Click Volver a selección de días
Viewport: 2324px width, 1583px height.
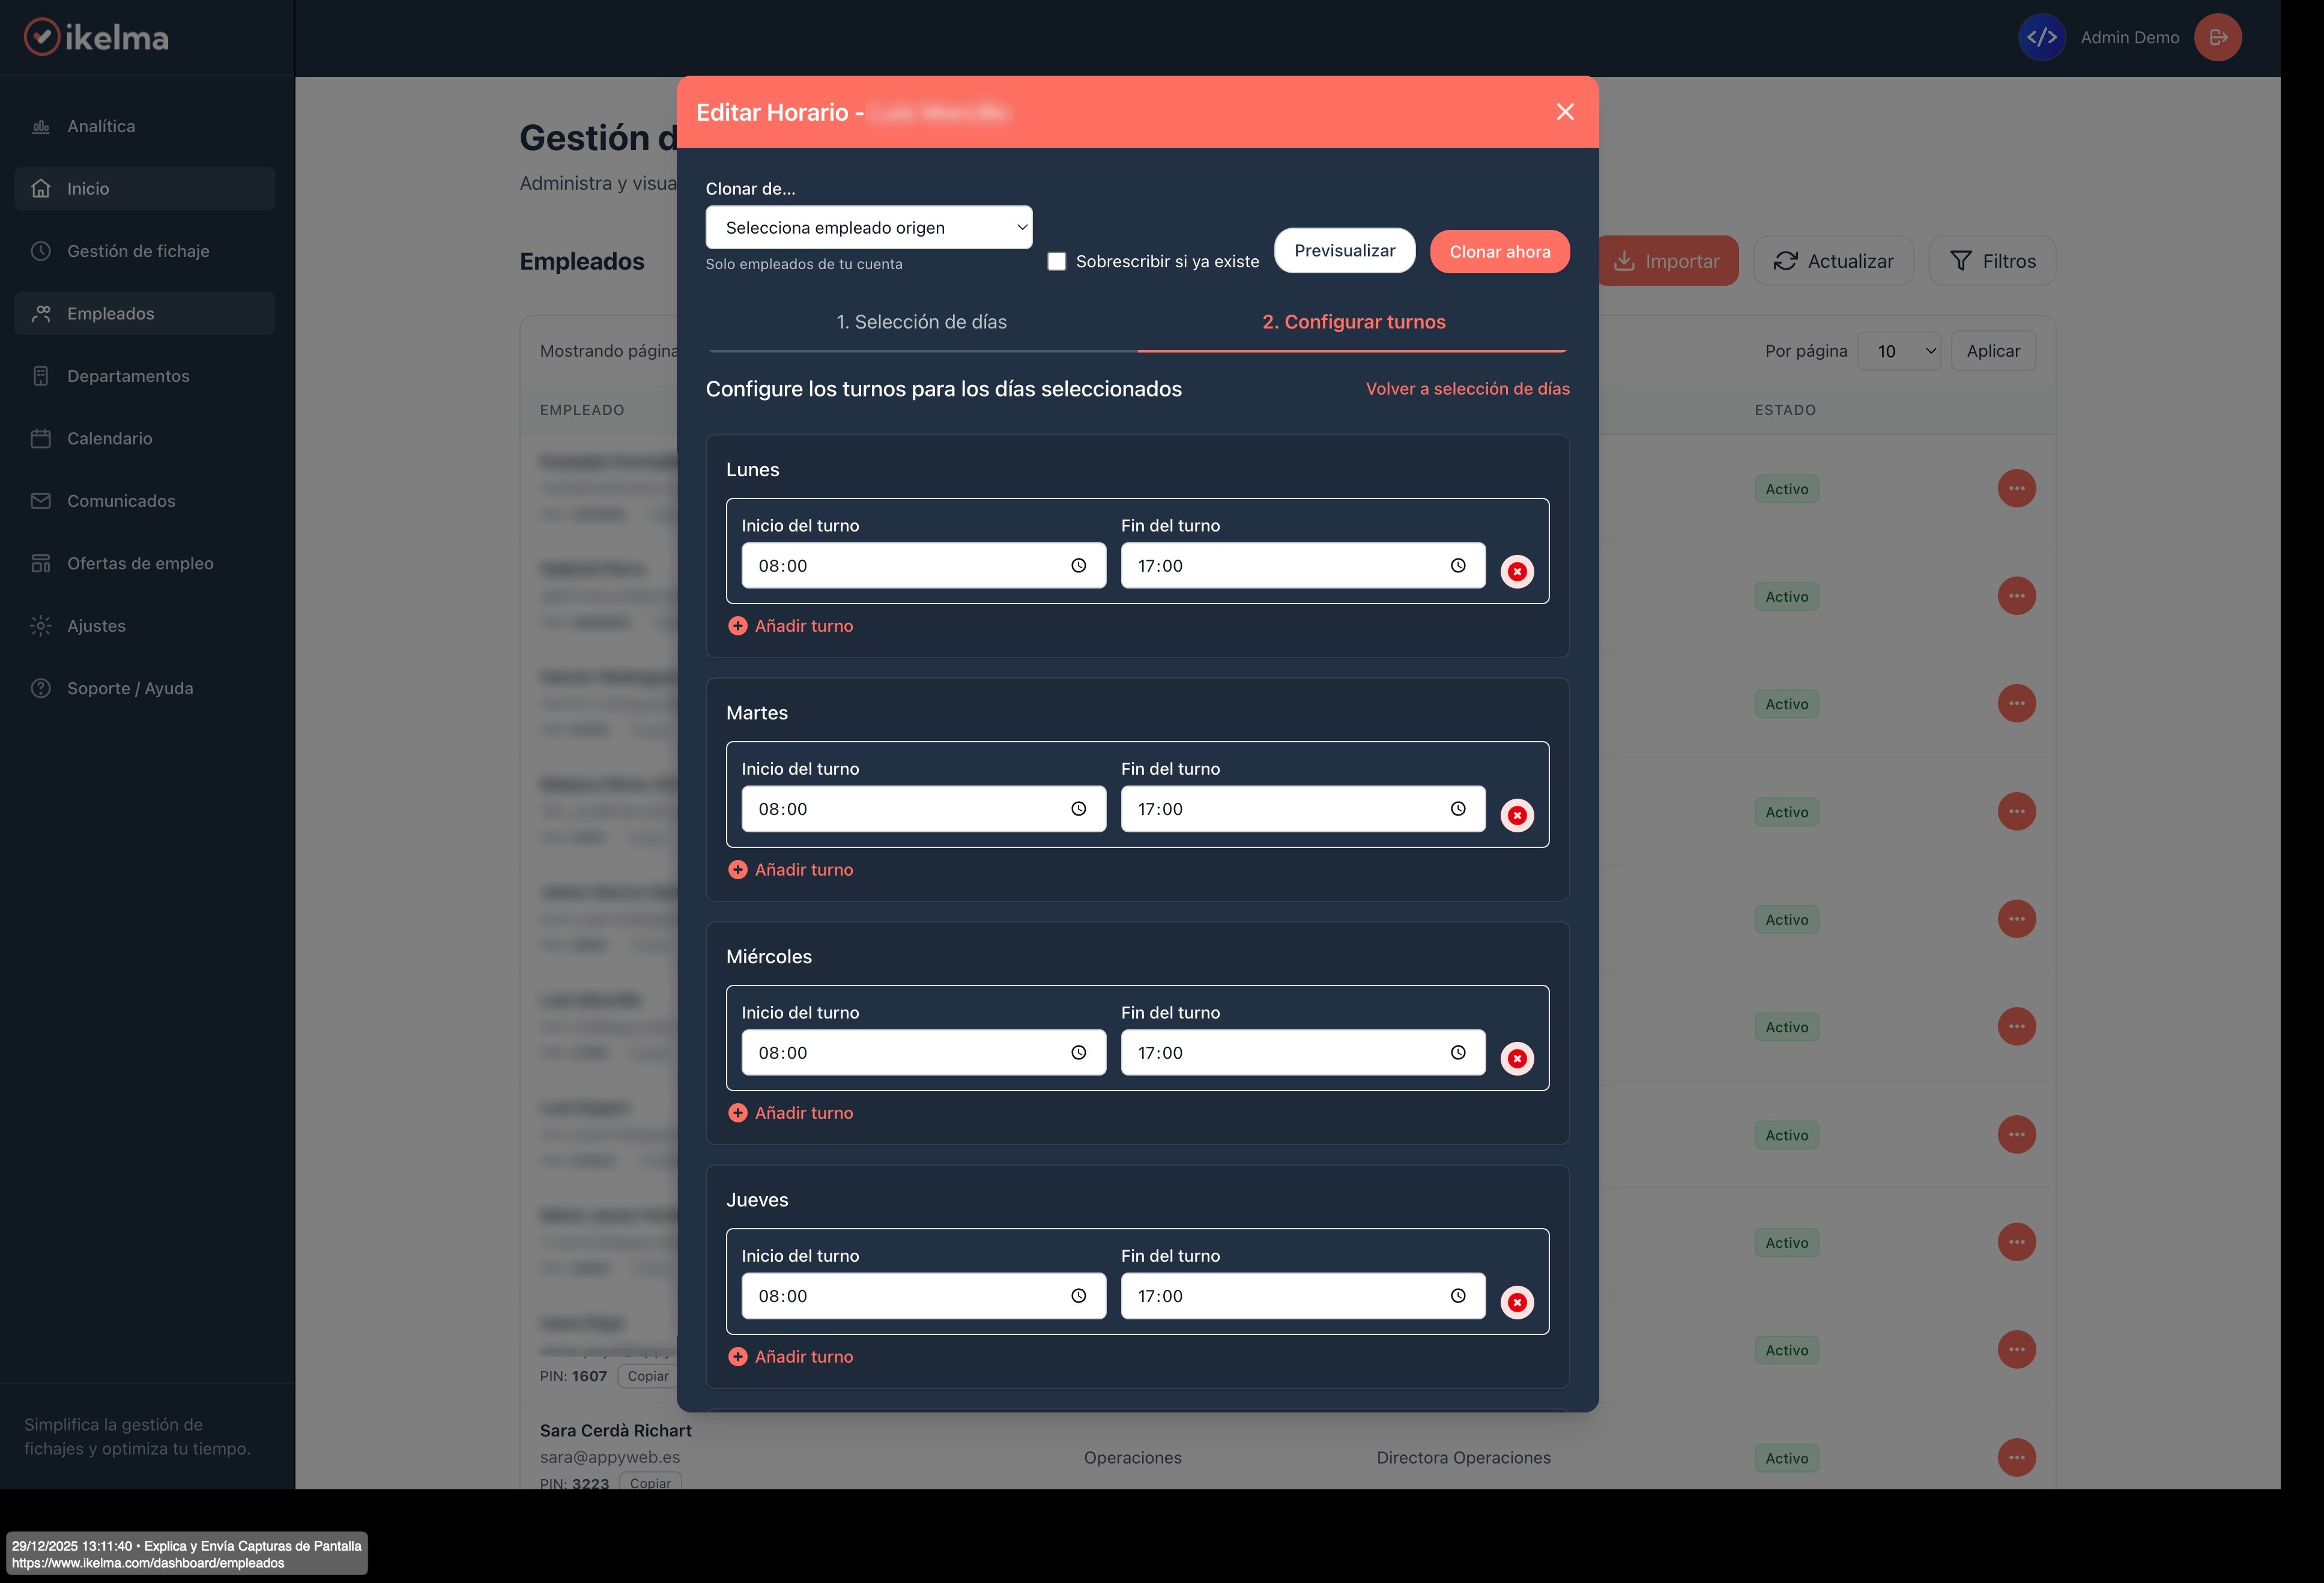tap(1466, 389)
